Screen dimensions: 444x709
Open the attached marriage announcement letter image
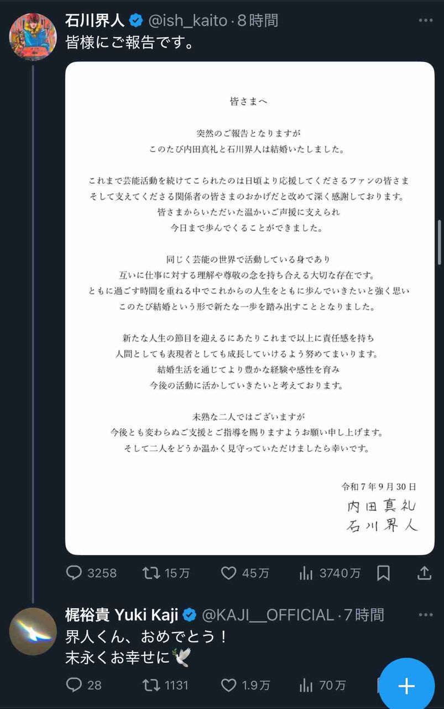tap(250, 309)
